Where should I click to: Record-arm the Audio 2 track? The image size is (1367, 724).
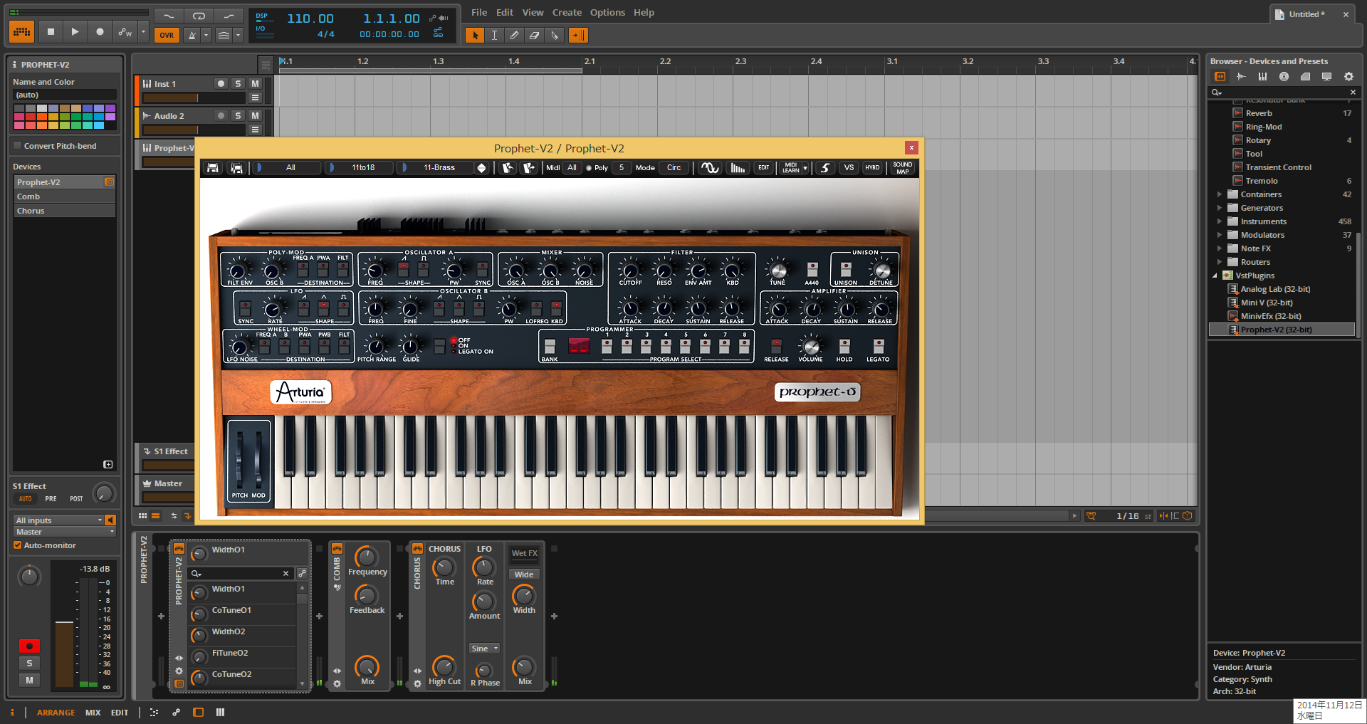tap(221, 116)
